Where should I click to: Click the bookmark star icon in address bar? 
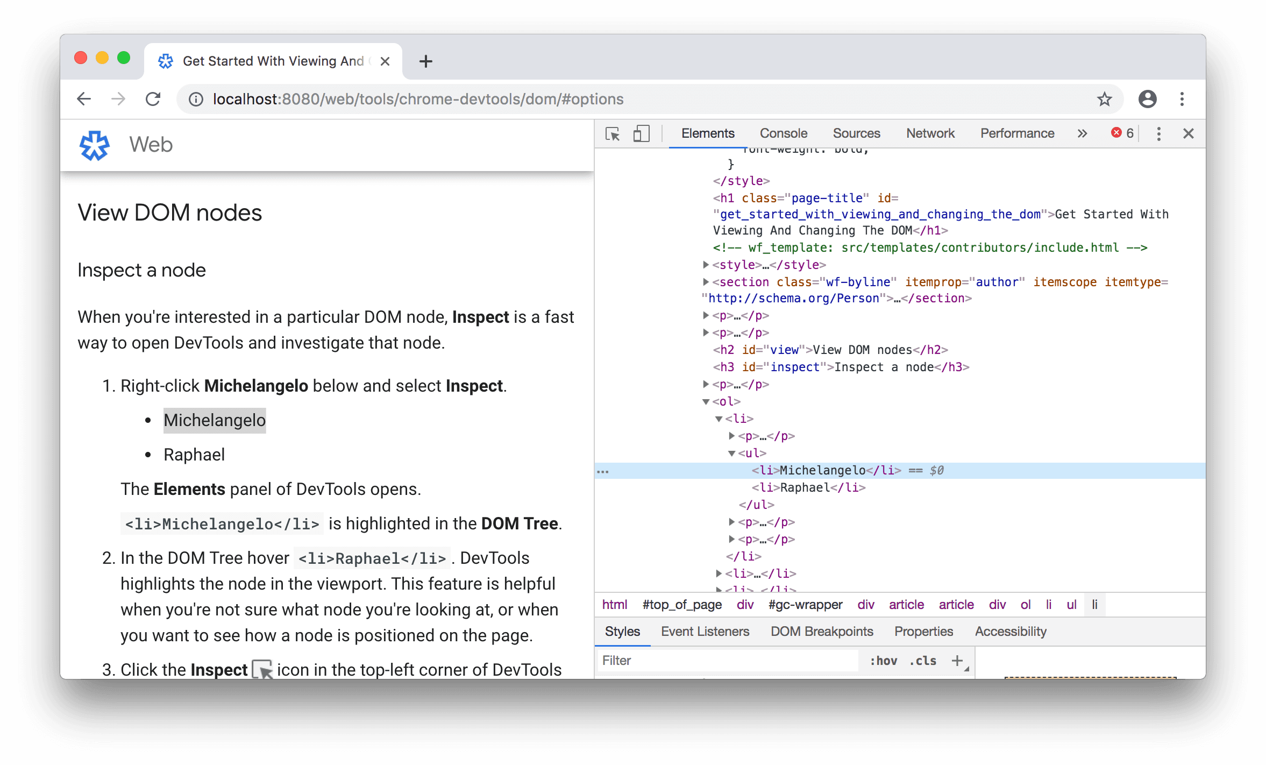[1105, 98]
